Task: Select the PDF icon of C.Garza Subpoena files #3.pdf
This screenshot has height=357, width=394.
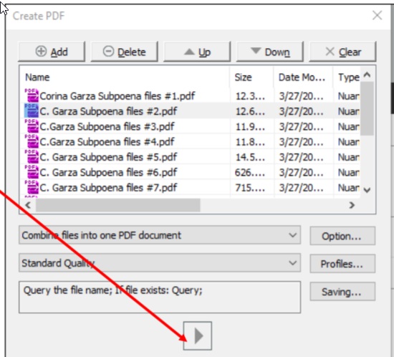Action: tap(32, 126)
